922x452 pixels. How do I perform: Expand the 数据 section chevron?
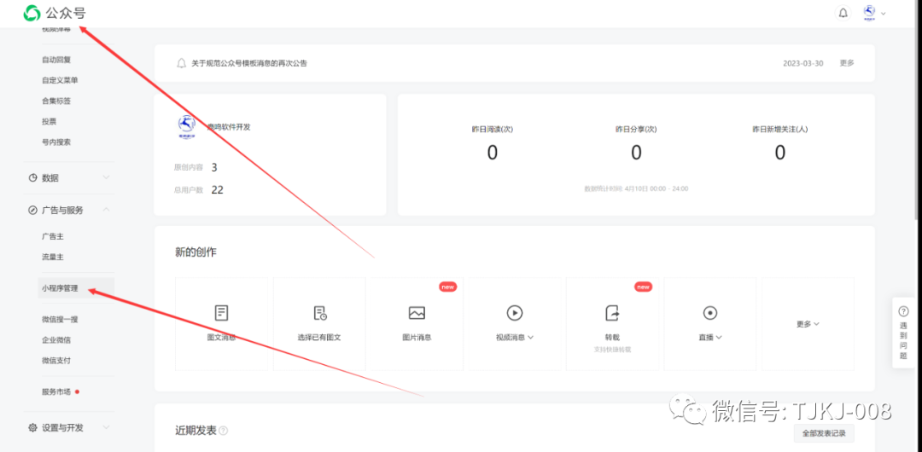(106, 177)
